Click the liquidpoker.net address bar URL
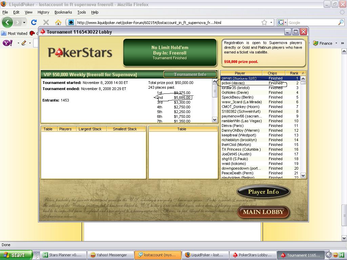The height and width of the screenshot is (260, 347). (149, 23)
